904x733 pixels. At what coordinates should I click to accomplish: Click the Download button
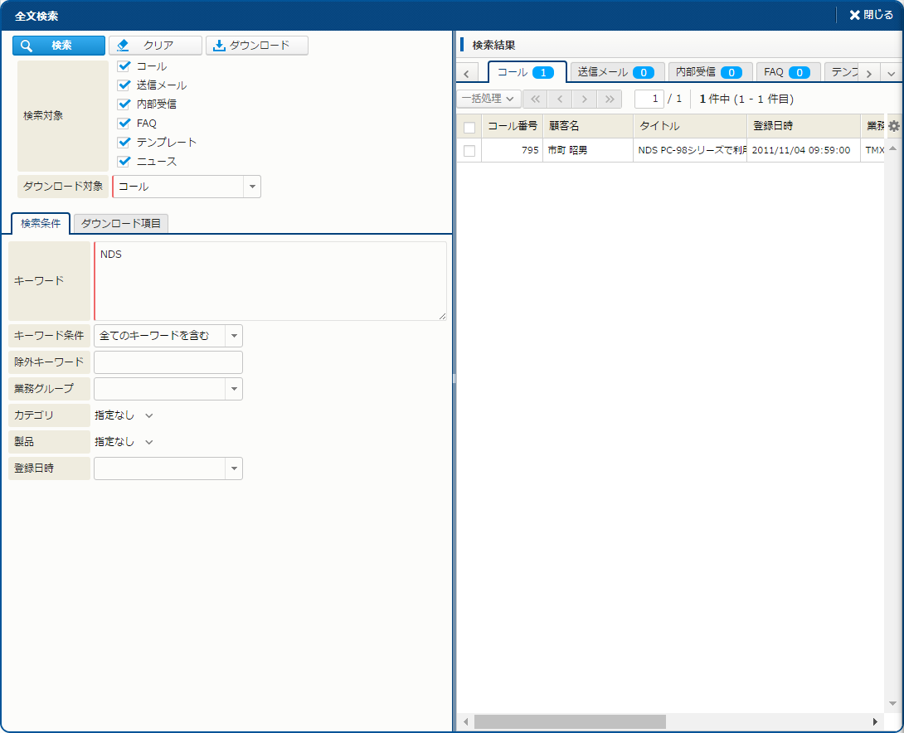(x=257, y=46)
